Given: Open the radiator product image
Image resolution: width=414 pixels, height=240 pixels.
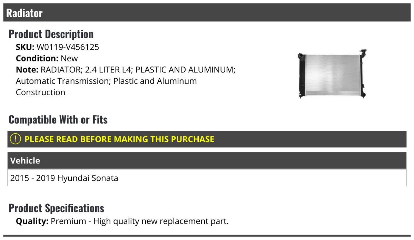Looking at the screenshot, I should tap(333, 73).
